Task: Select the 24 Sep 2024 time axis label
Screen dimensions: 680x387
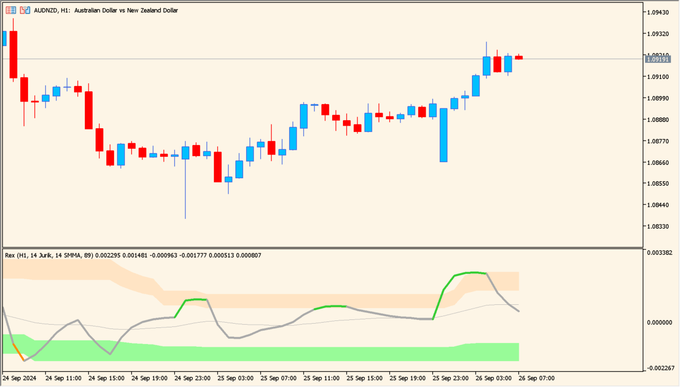Action: coord(18,378)
